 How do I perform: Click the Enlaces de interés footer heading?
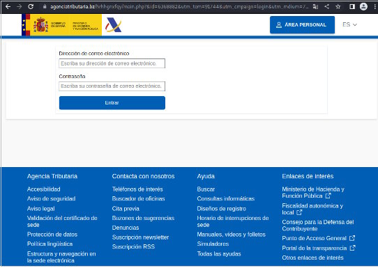(x=308, y=176)
